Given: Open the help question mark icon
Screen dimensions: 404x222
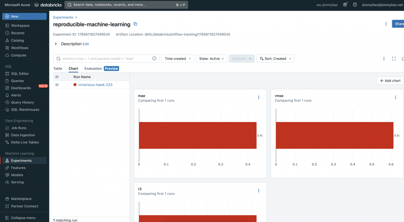Looking at the screenshot, I should [x=355, y=5].
